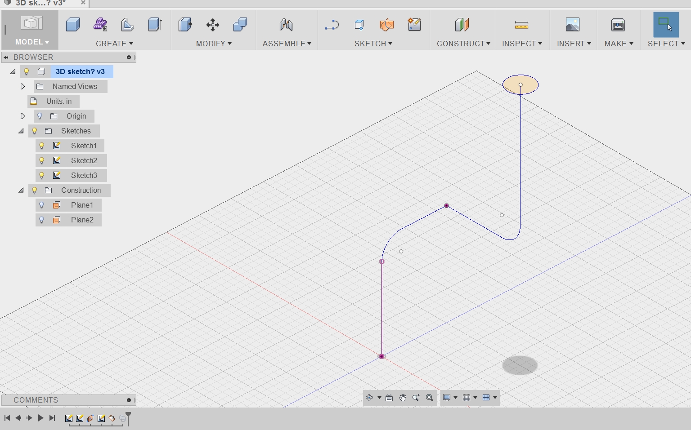Screen dimensions: 691x430
Task: Toggle visibility of Sketch1 lightbulb
Action: coord(42,146)
